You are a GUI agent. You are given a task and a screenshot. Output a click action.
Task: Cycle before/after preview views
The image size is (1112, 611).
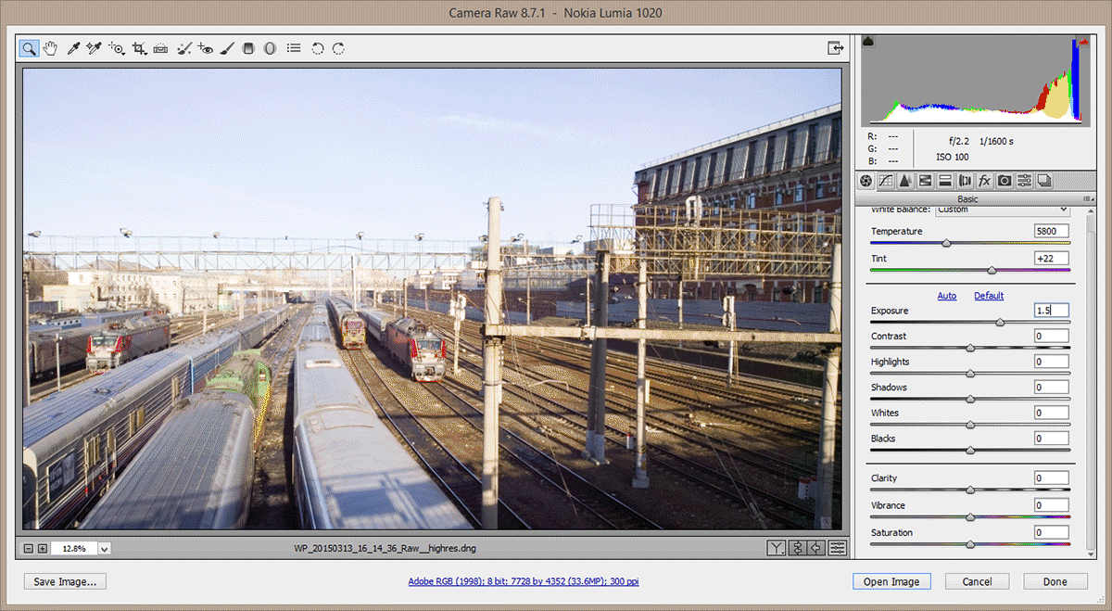tap(777, 548)
